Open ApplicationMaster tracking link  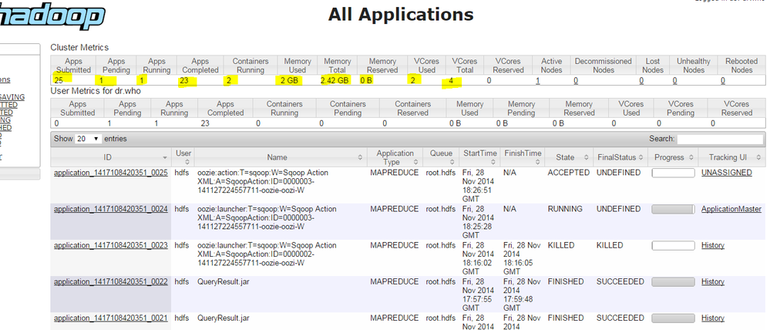[x=731, y=209]
